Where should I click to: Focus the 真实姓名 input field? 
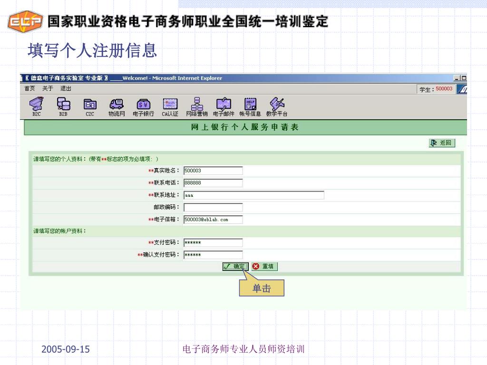click(213, 171)
